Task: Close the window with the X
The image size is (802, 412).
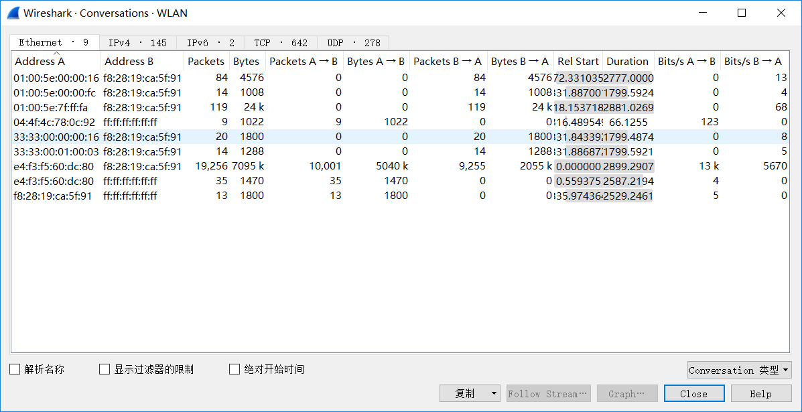Action: pos(781,13)
